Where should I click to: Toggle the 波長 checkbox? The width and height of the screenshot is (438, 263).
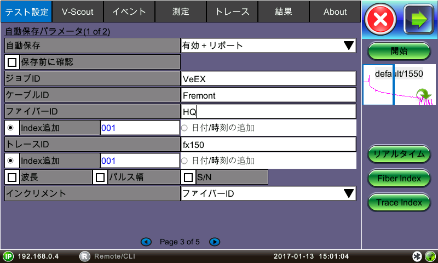click(12, 177)
